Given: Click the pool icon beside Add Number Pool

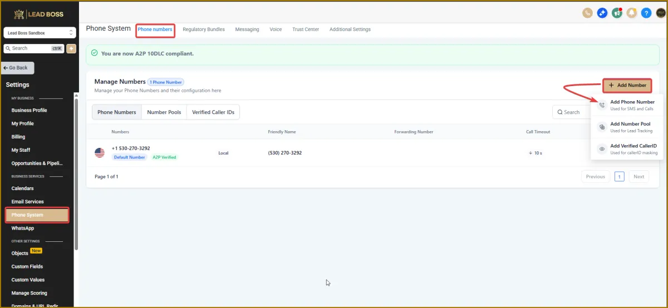Looking at the screenshot, I should [602, 127].
